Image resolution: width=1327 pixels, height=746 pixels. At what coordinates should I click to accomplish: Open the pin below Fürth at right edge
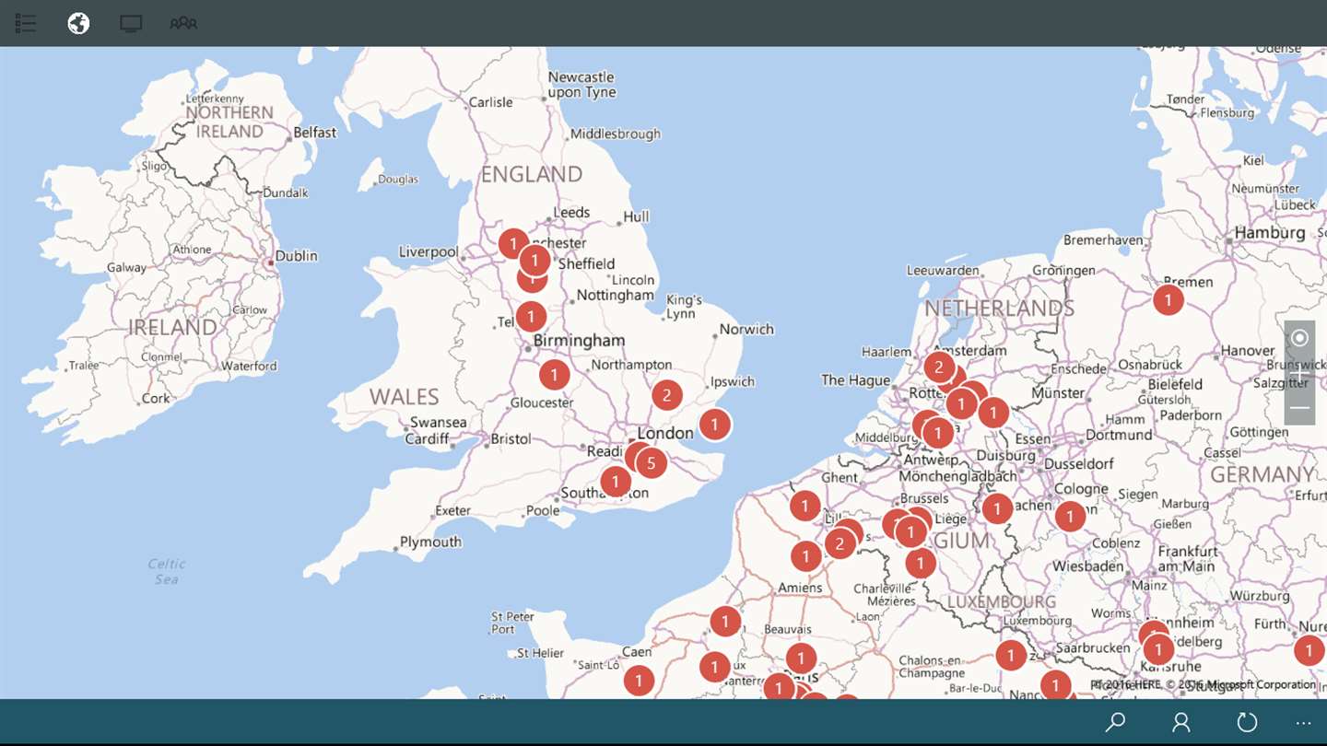(1309, 651)
